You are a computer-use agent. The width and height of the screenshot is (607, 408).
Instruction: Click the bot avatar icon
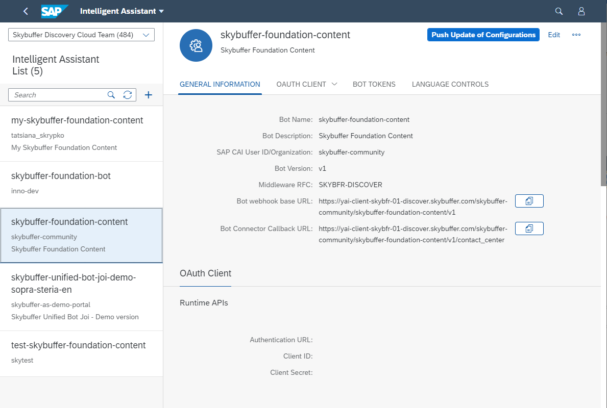coord(196,45)
